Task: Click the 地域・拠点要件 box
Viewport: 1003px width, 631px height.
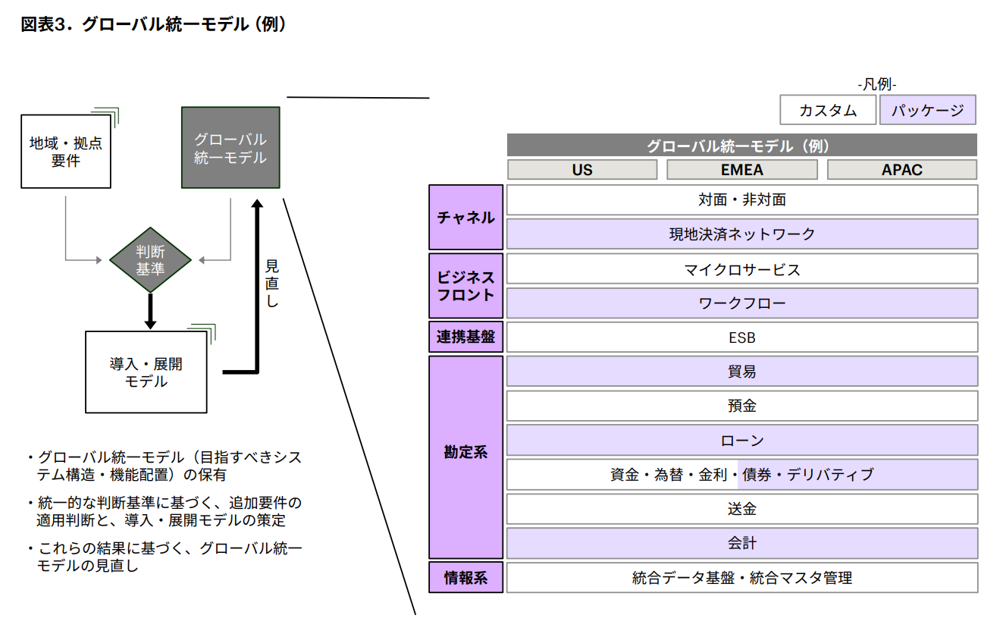Action: [x=66, y=152]
